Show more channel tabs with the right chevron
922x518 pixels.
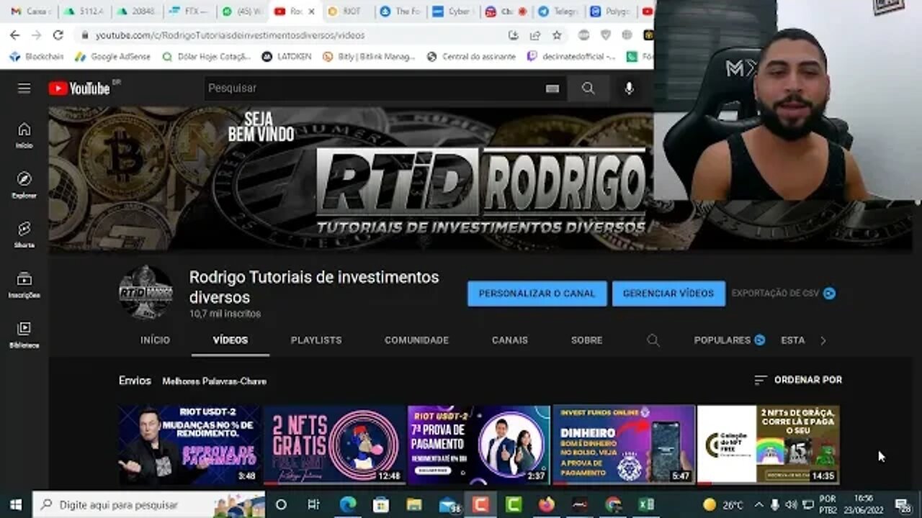click(x=823, y=340)
